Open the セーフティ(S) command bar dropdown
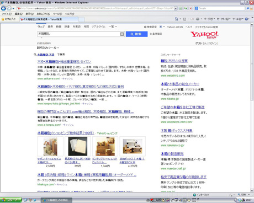 click(x=224, y=19)
